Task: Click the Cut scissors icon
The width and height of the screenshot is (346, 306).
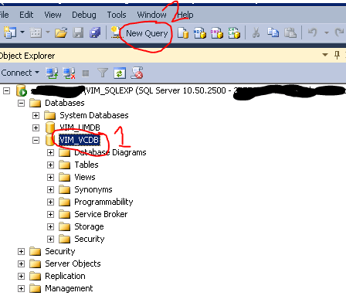Action: (x=256, y=32)
